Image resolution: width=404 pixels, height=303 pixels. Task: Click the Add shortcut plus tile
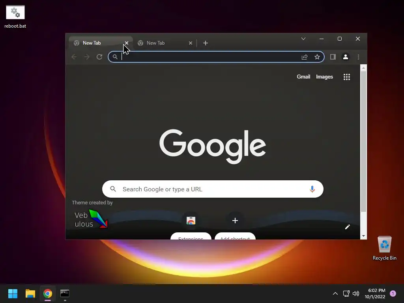(x=235, y=221)
